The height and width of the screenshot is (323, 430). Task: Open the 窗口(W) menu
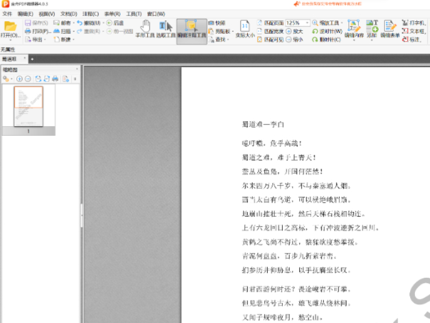pyautogui.click(x=156, y=14)
